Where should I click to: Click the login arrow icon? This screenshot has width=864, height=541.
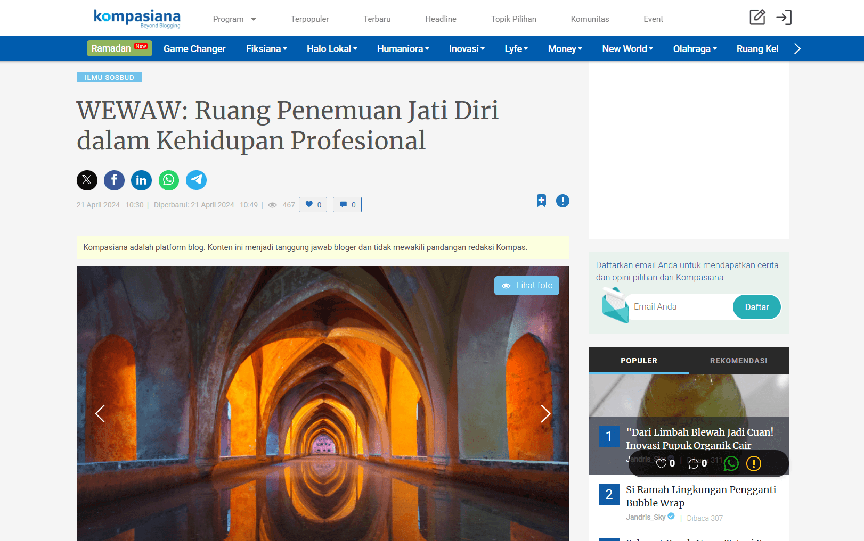[x=784, y=18]
